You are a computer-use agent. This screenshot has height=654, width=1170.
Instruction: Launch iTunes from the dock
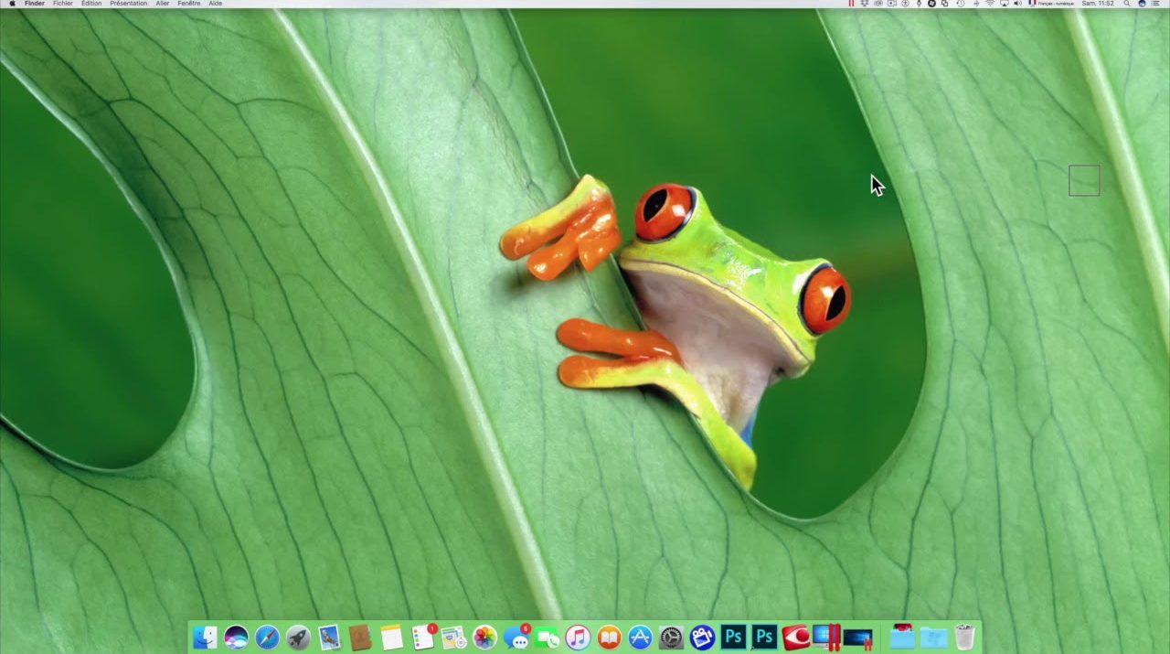(578, 638)
